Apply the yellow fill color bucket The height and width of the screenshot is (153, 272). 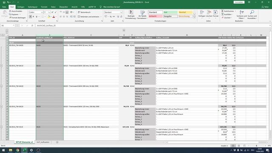[49, 17]
